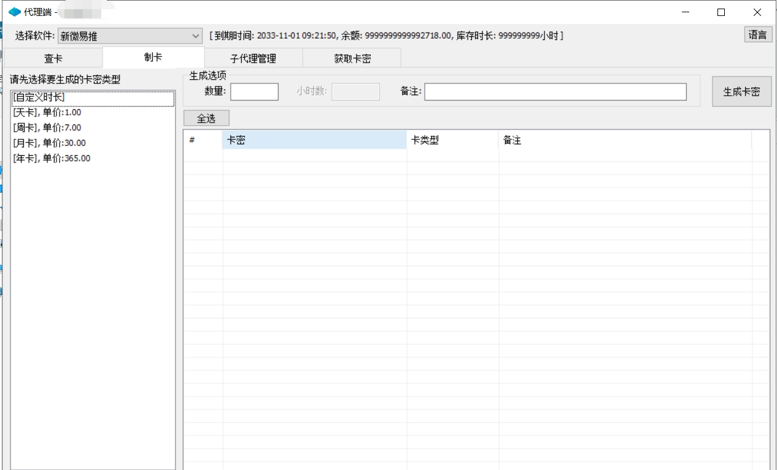Select 年卡 with unit price 365.00
The height and width of the screenshot is (470, 777).
point(52,158)
